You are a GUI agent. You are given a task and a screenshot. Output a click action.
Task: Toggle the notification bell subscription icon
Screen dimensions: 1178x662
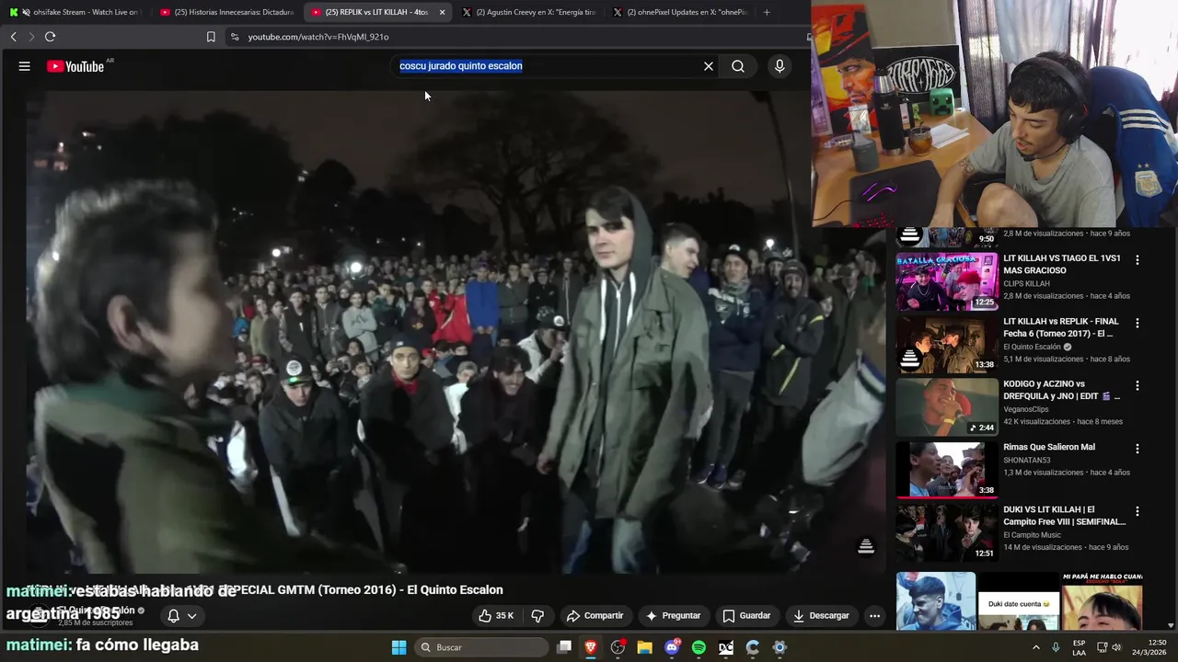pyautogui.click(x=173, y=616)
